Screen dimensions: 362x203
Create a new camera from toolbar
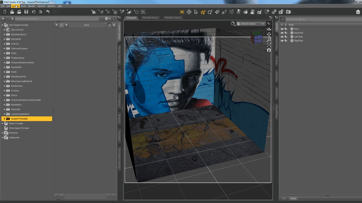tap(94, 12)
